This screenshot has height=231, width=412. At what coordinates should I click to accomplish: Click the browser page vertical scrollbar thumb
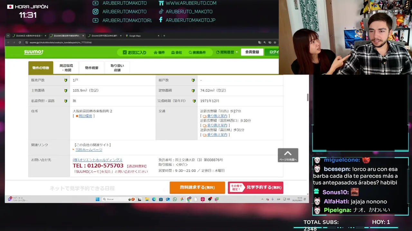click(308, 98)
